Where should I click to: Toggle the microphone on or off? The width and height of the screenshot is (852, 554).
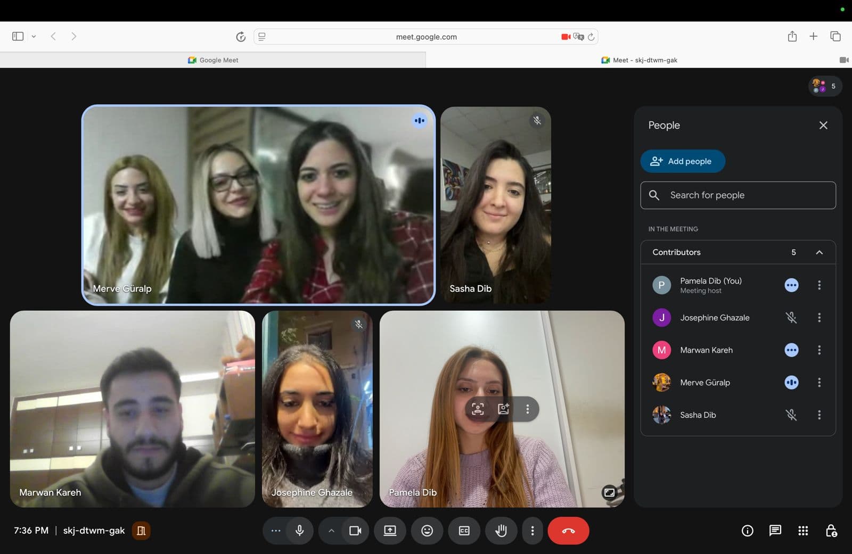point(300,531)
